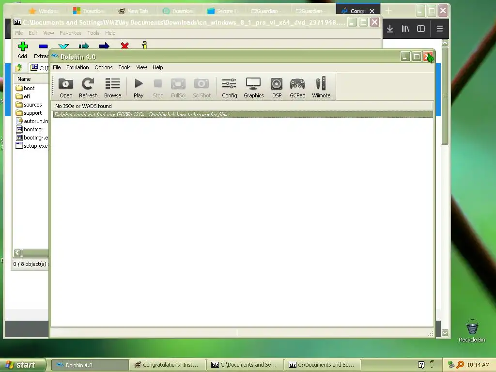Click the 'Dolphin could not find' browse message
Image resolution: width=496 pixels, height=372 pixels.
(x=243, y=114)
